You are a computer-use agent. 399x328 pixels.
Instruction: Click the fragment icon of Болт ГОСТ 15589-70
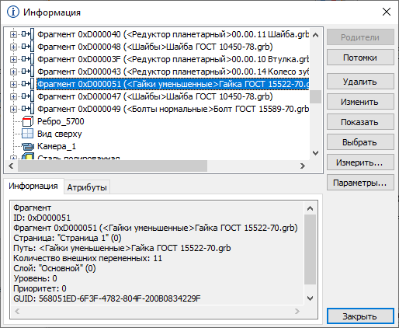[x=27, y=109]
